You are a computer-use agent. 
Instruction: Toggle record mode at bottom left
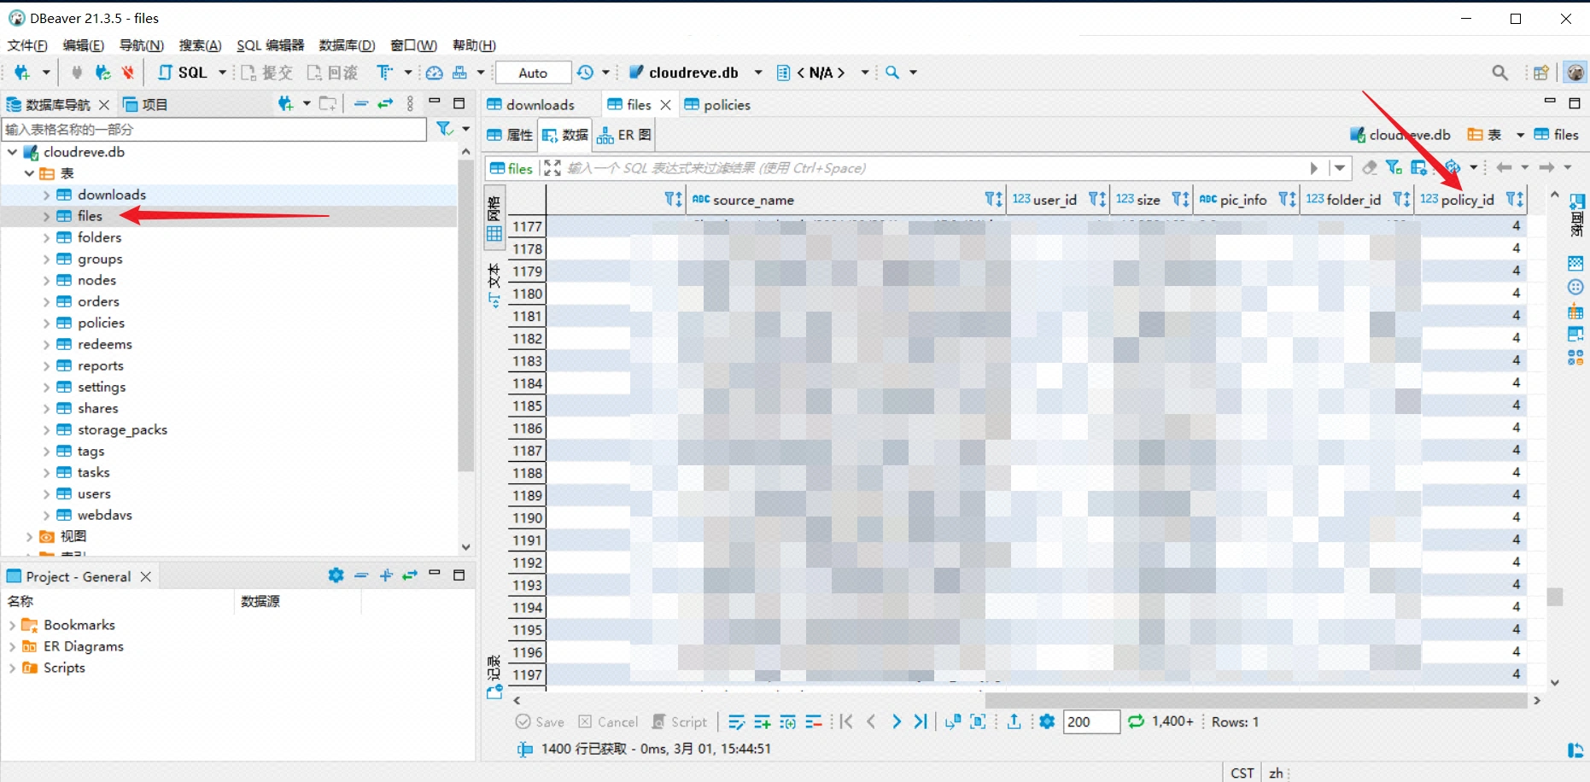click(494, 678)
